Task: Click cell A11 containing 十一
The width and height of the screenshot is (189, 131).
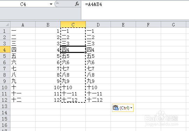Action: tap(23, 93)
